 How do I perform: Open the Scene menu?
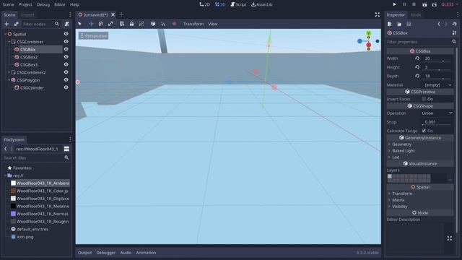point(8,4)
